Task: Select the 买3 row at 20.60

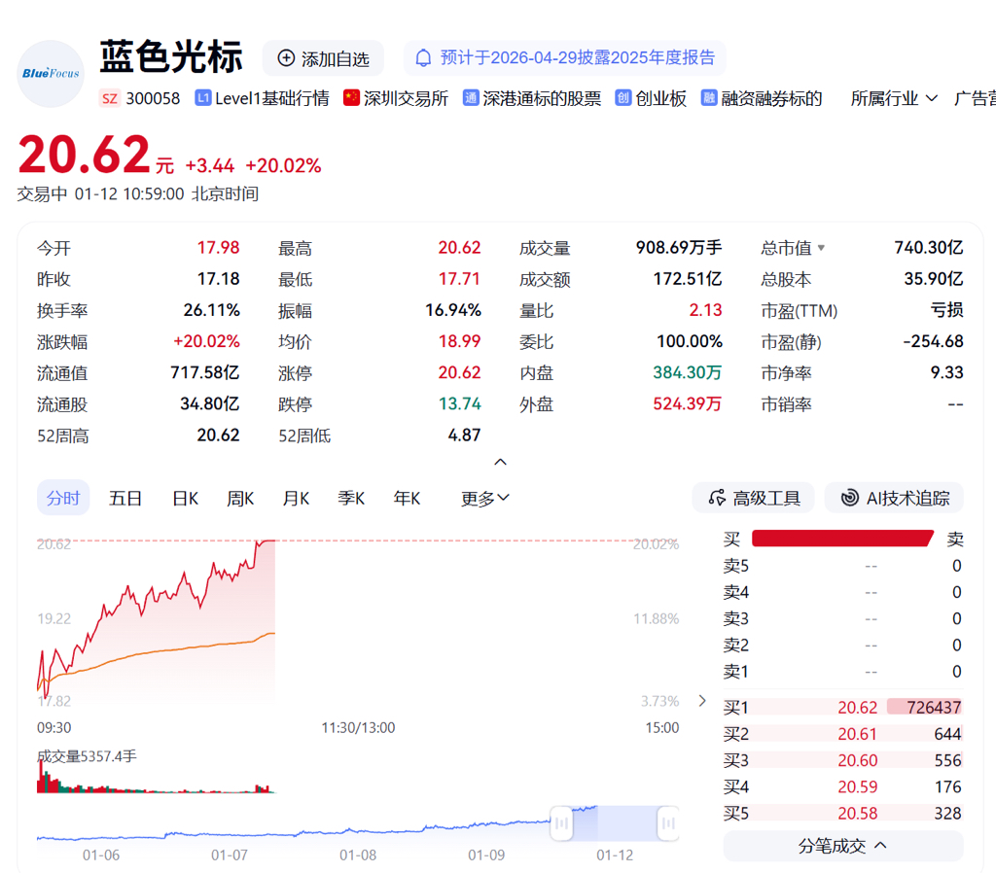Action: pyautogui.click(x=843, y=760)
